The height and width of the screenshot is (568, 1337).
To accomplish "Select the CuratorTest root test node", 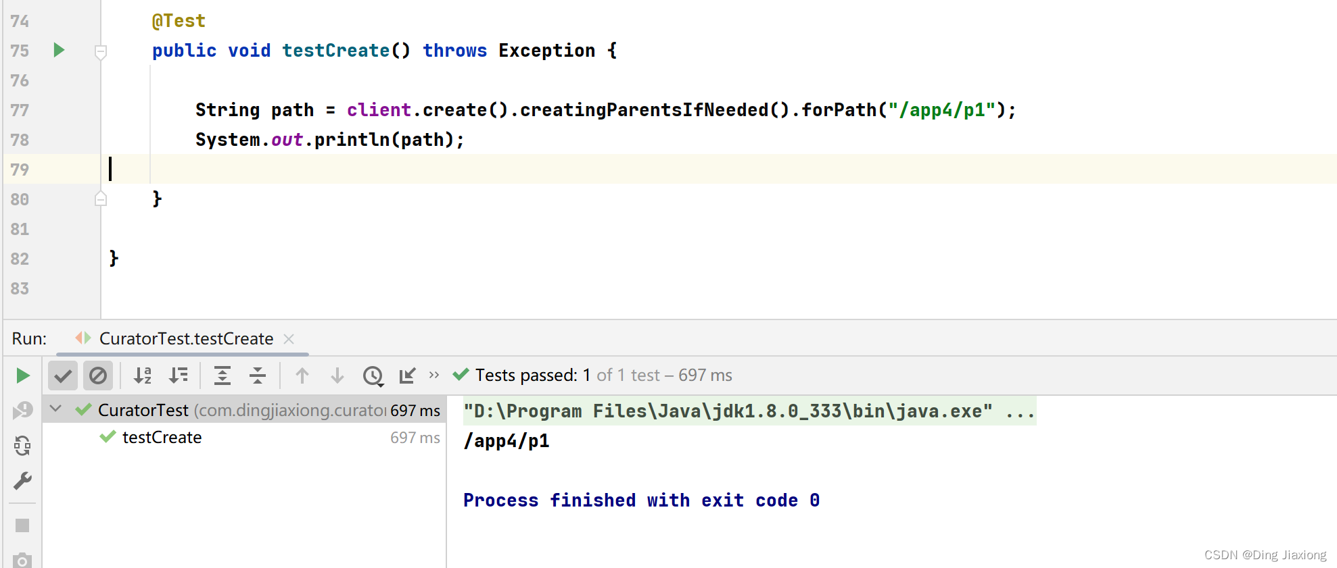I will tap(243, 410).
